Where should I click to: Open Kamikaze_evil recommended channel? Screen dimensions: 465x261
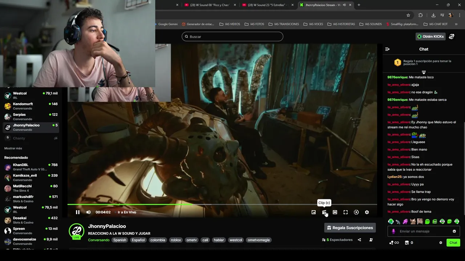click(x=31, y=178)
